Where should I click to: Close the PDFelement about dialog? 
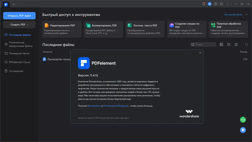point(200,53)
